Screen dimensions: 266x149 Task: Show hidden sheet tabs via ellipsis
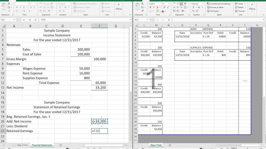coord(13,145)
